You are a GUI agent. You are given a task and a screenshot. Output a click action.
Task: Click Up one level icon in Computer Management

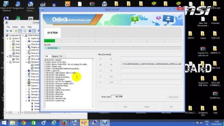(16, 31)
